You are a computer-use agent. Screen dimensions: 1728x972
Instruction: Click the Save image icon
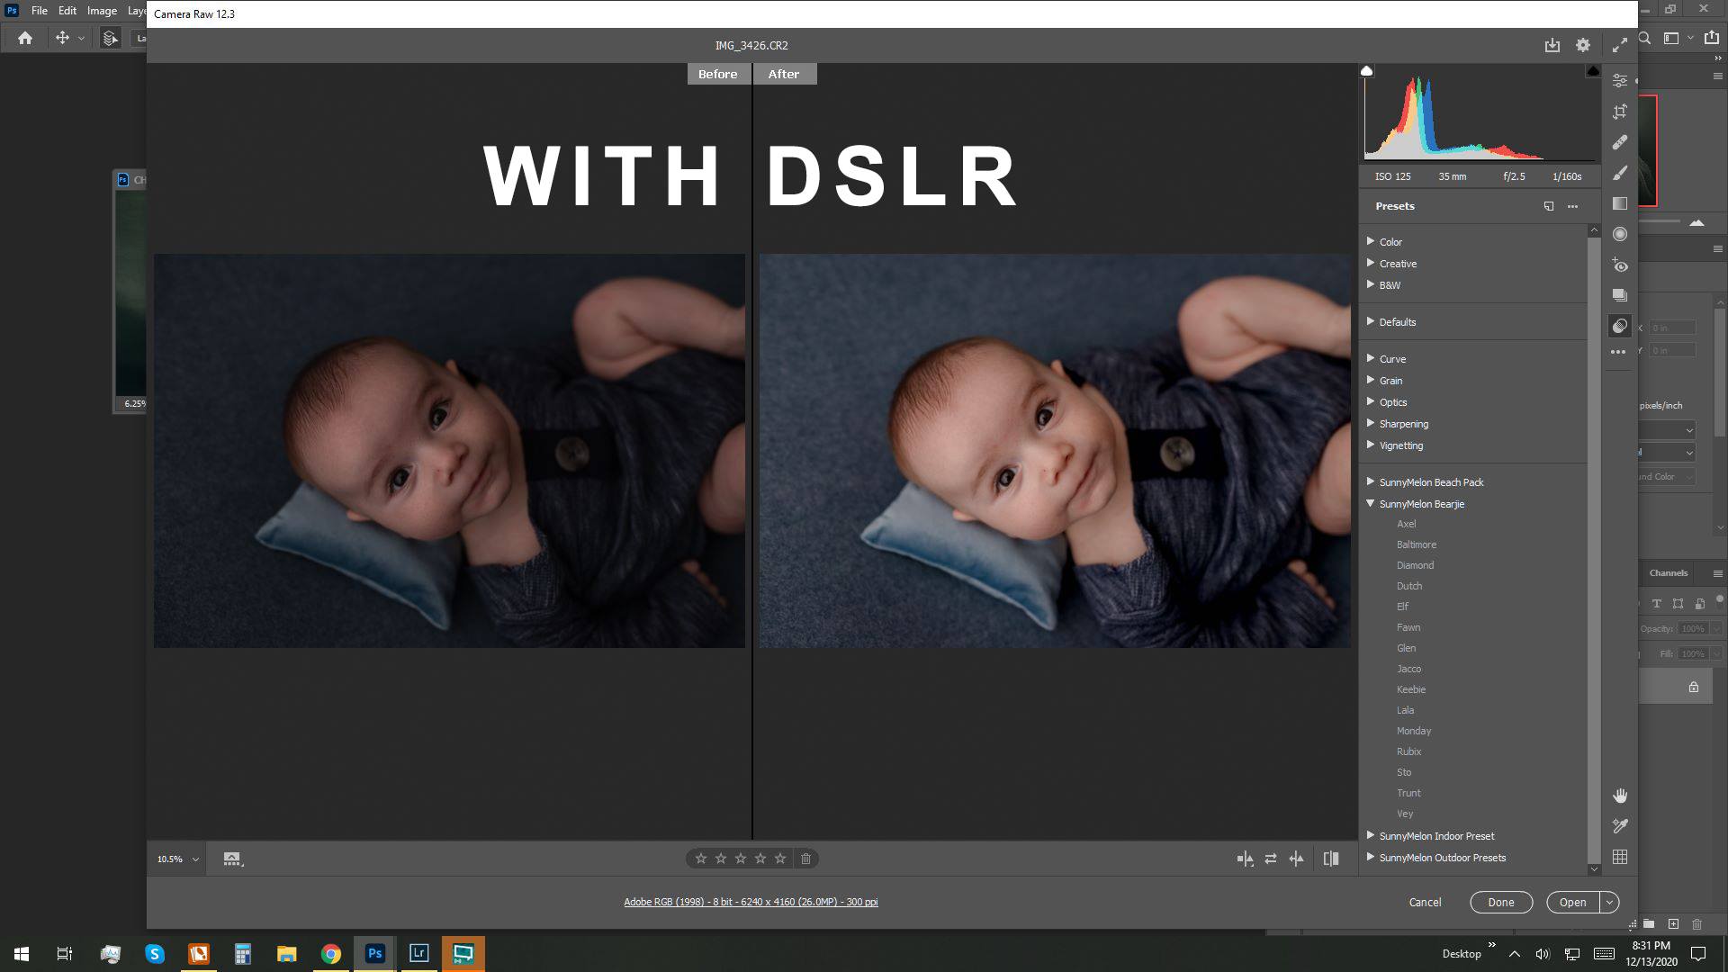pos(1552,45)
